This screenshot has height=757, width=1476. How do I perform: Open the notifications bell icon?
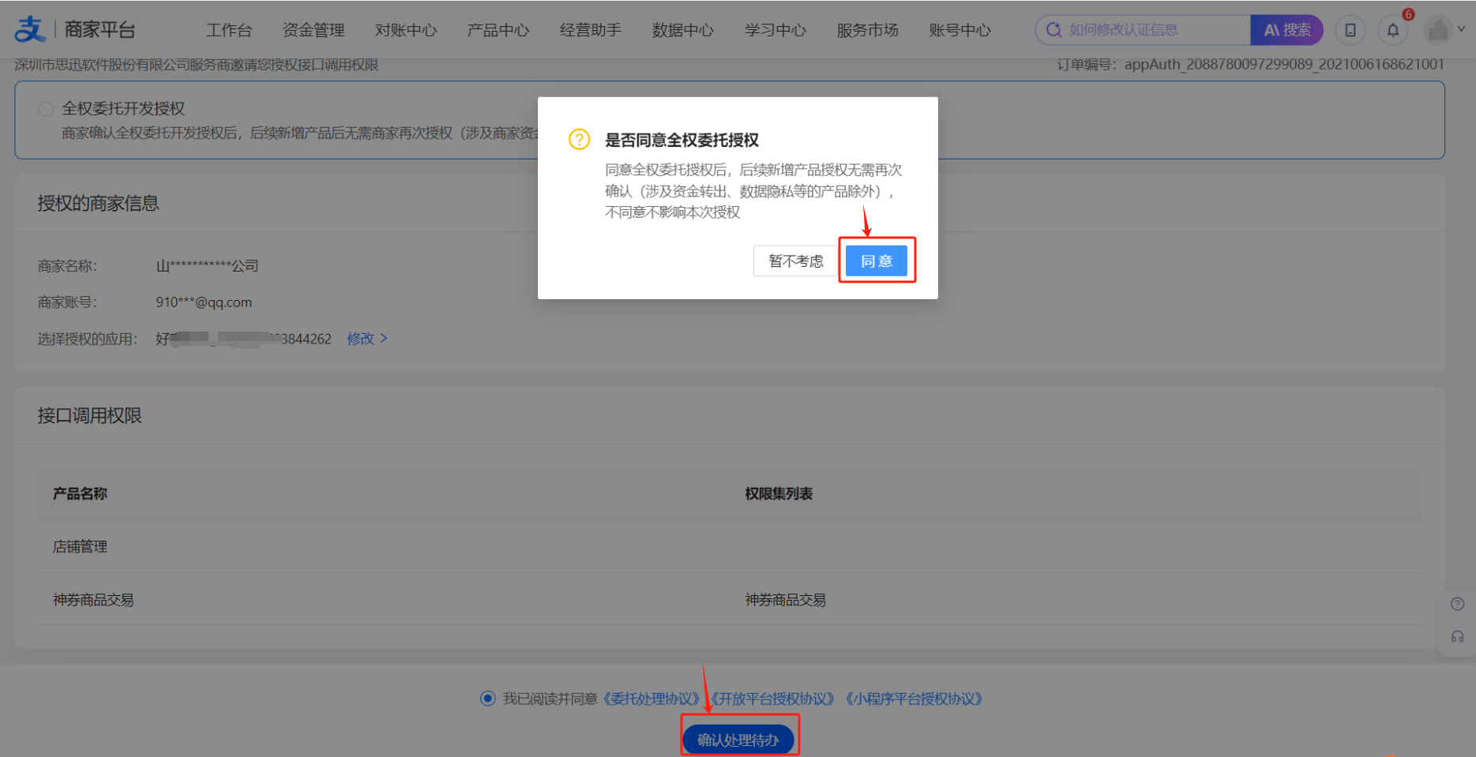1393,30
